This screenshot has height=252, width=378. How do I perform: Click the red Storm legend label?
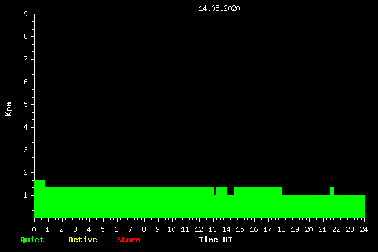point(129,240)
